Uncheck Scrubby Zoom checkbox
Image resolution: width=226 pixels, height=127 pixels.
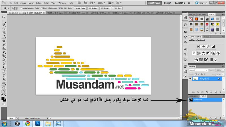coord(60,8)
